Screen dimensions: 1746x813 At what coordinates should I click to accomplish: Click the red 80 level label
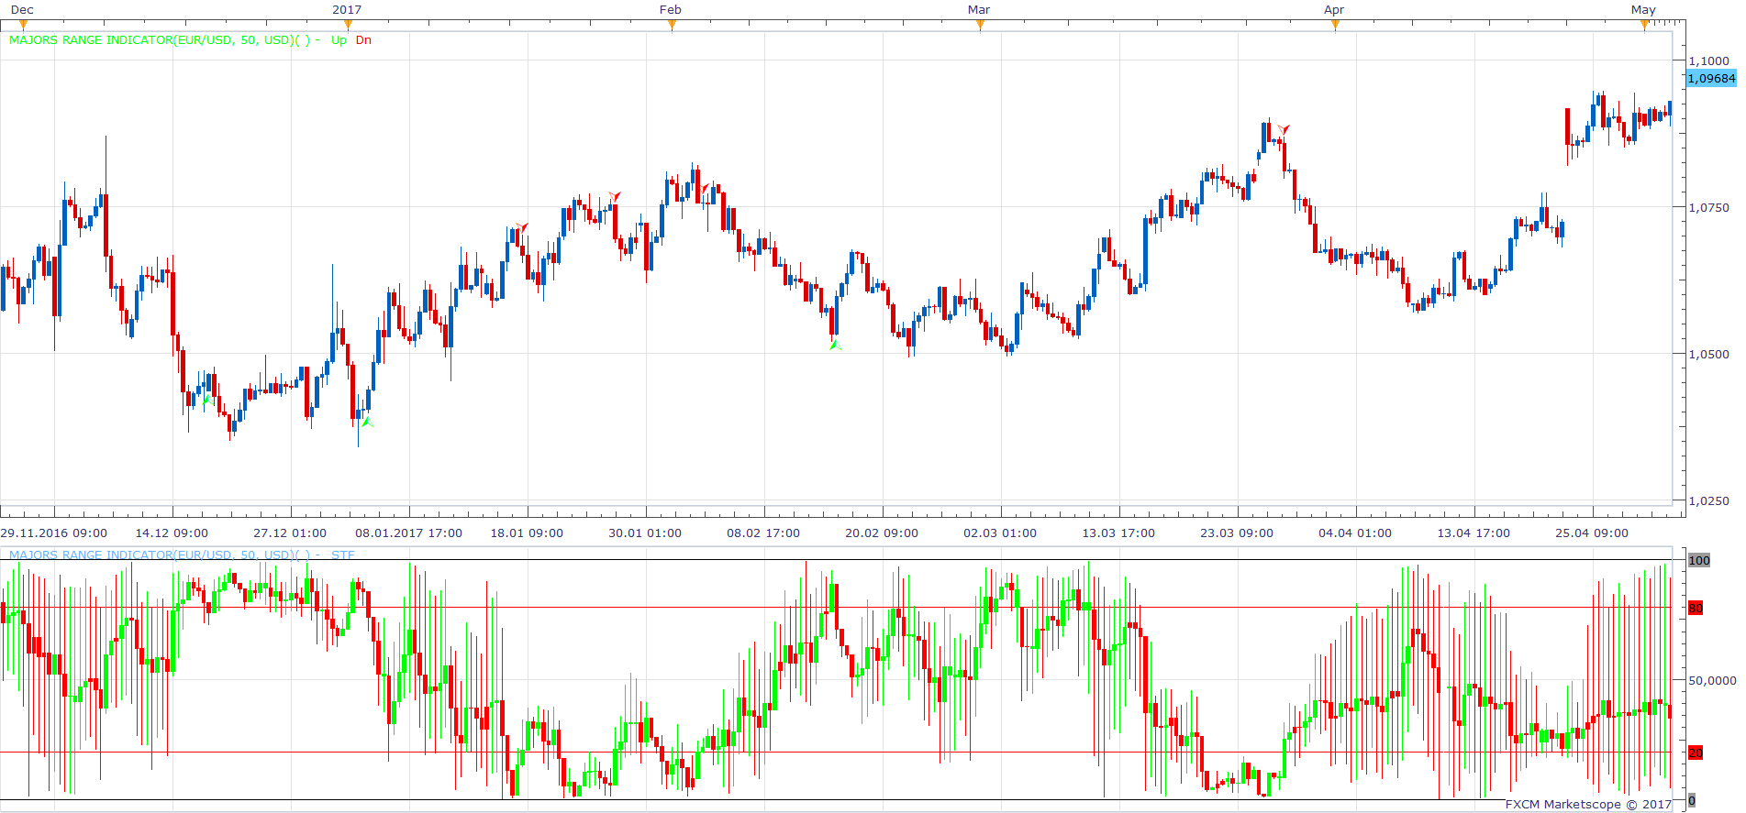[x=1696, y=608]
